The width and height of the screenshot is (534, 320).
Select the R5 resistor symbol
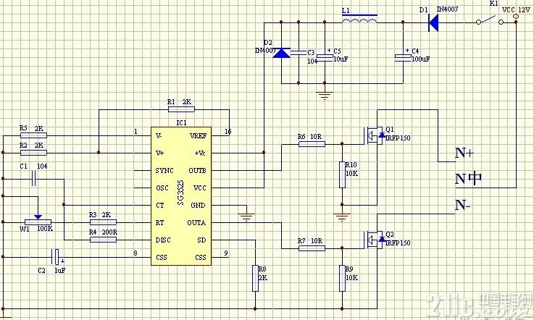pyautogui.click(x=33, y=135)
